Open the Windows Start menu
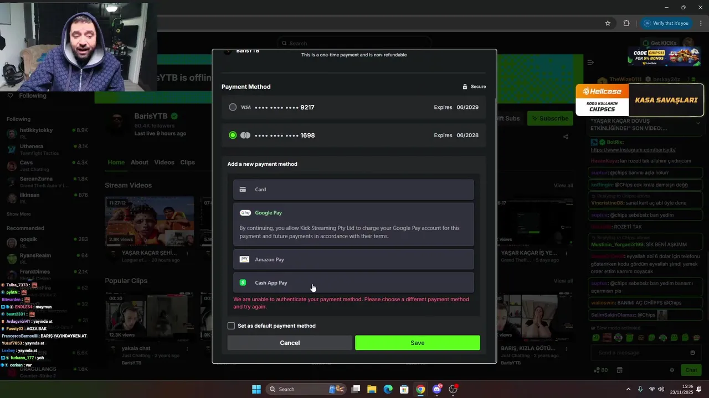709x398 pixels. 256,389
